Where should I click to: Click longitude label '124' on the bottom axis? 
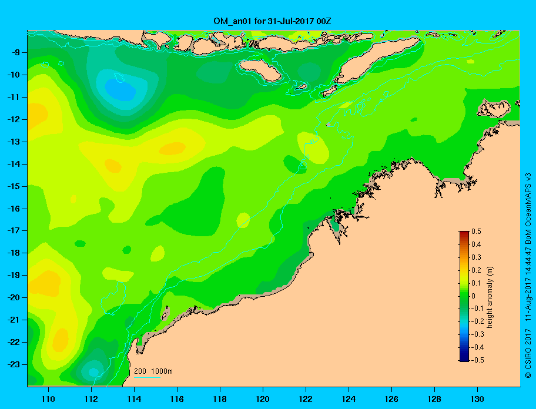[349, 399]
